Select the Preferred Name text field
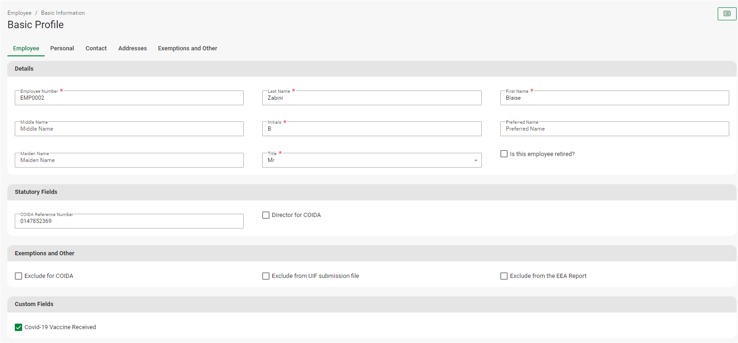 coord(614,129)
